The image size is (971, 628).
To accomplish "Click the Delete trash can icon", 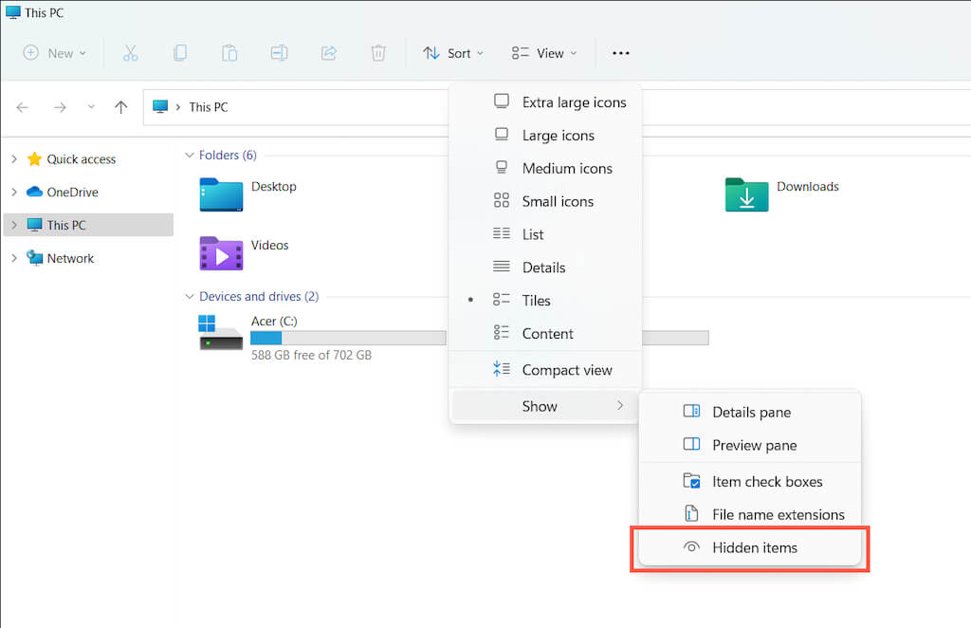I will [x=378, y=53].
